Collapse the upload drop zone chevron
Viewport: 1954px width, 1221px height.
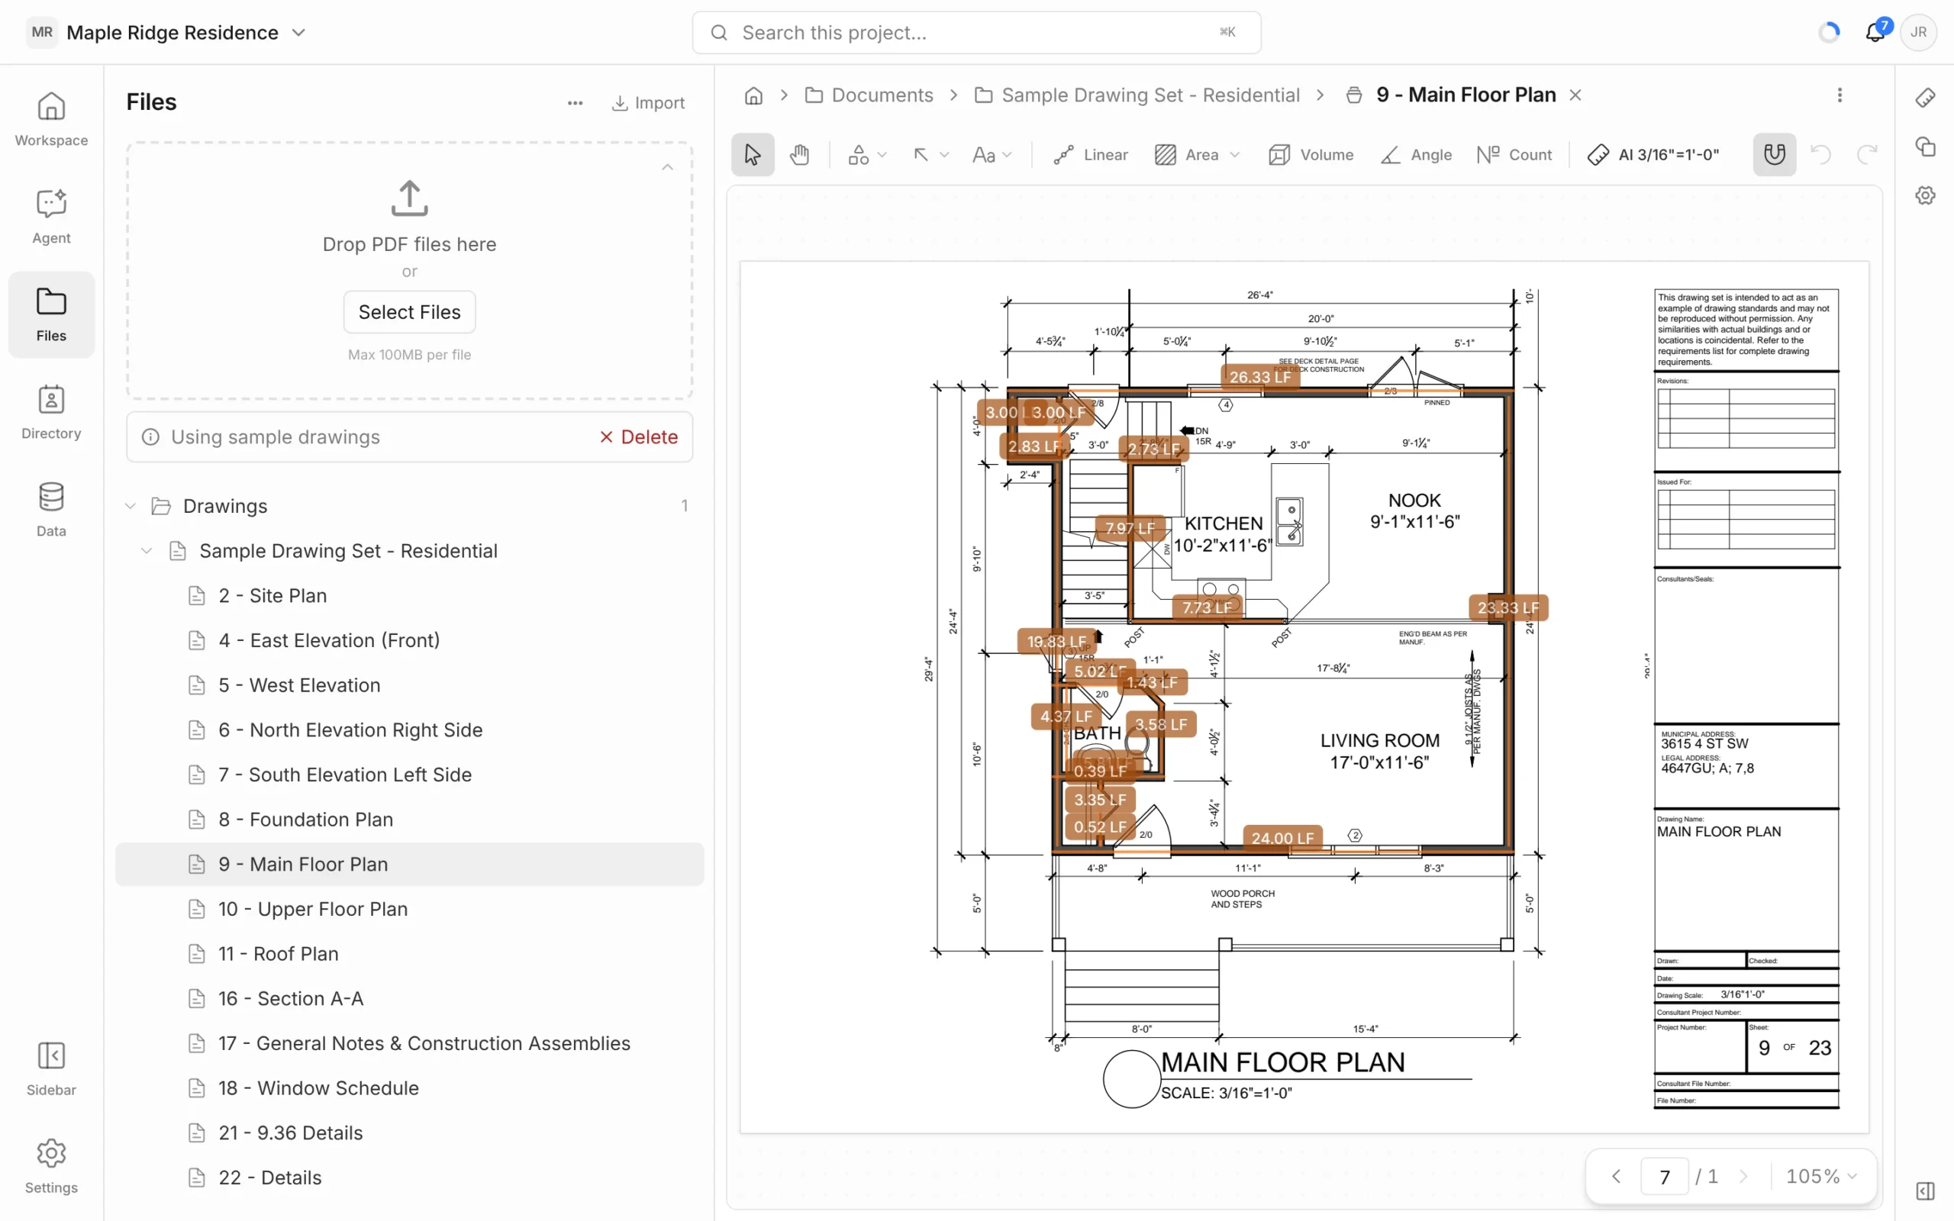tap(667, 167)
